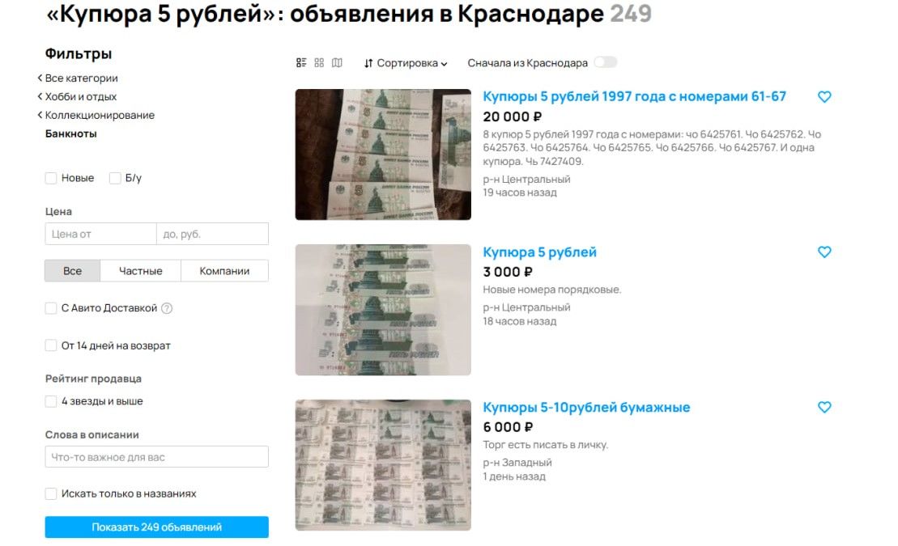Select the Компании seller tab

[x=224, y=271]
